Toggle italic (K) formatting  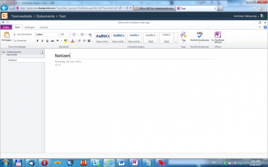point(42,41)
